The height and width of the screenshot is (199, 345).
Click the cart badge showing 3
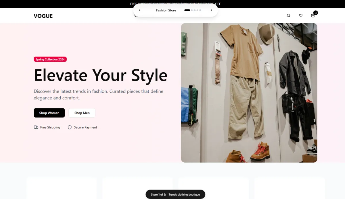pos(316,13)
